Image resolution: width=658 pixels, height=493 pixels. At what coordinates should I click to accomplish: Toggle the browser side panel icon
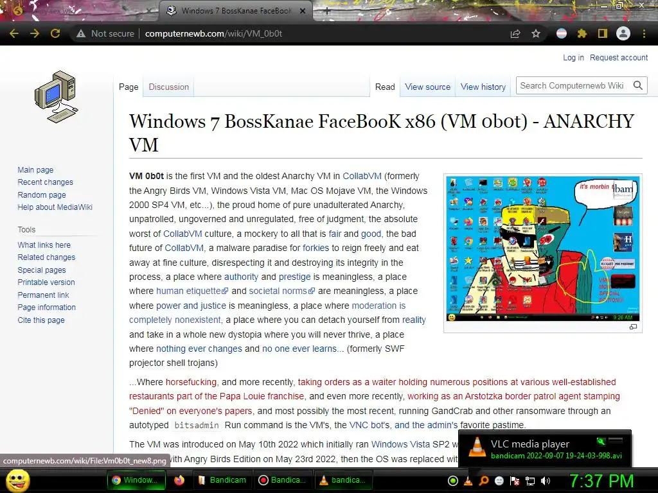coord(603,33)
